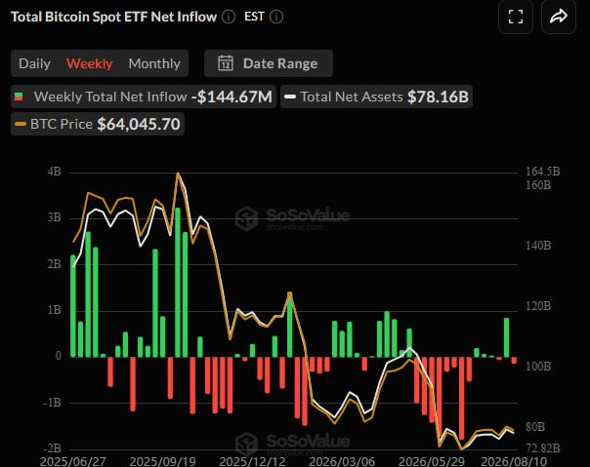
Task: Toggle BTC Price line series
Action: [98, 124]
